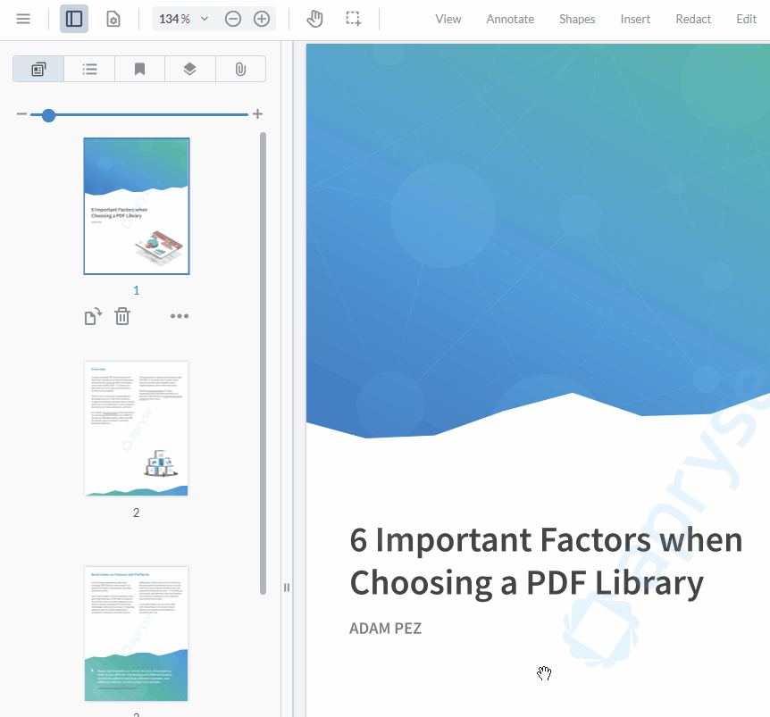The image size is (770, 717).
Task: Delete page 1 with trash icon
Action: click(x=122, y=316)
